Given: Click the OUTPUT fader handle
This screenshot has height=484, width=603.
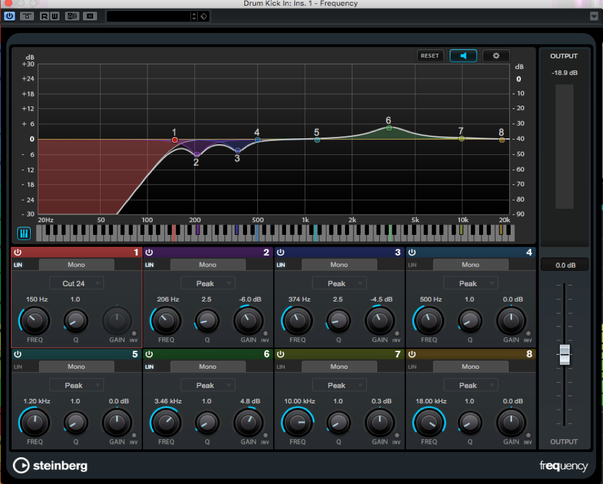Looking at the screenshot, I should [565, 354].
